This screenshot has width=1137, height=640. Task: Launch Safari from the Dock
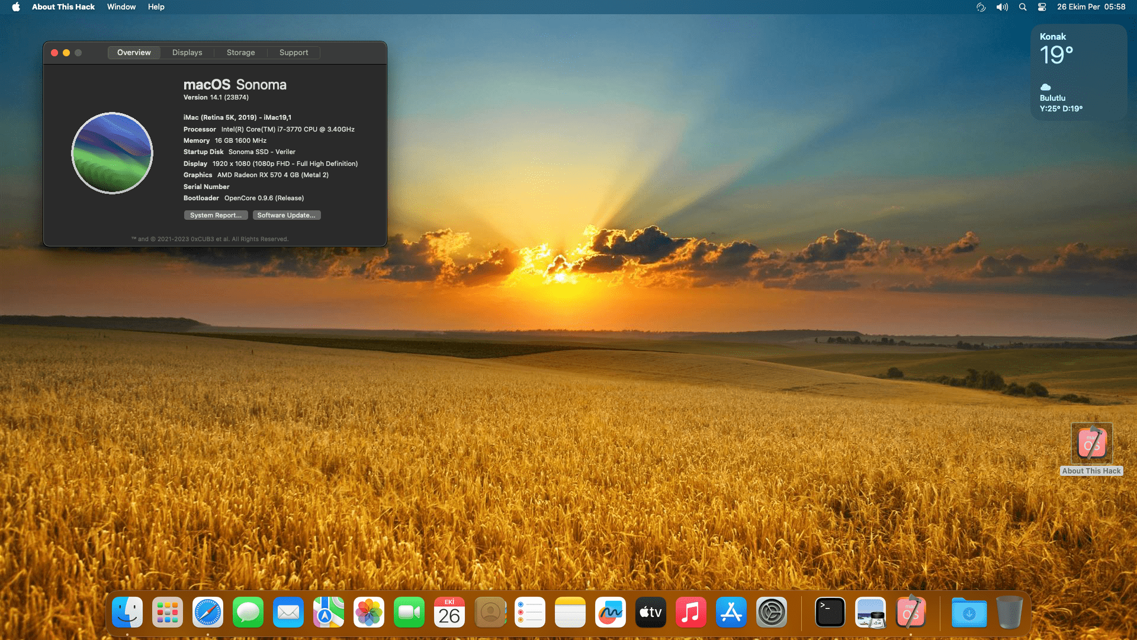click(208, 612)
